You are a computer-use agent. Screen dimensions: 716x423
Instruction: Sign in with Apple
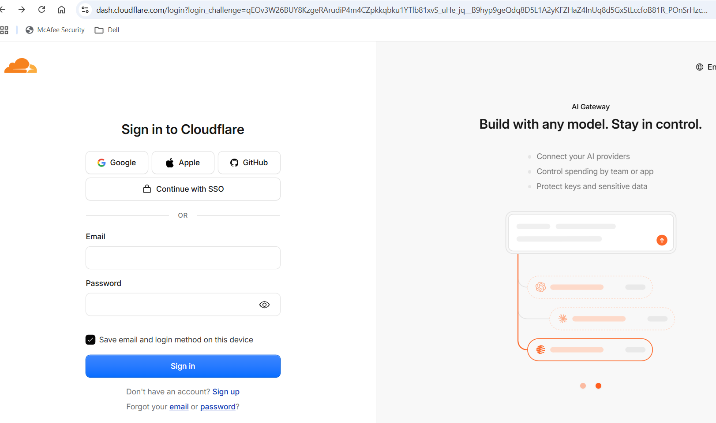[x=183, y=163]
